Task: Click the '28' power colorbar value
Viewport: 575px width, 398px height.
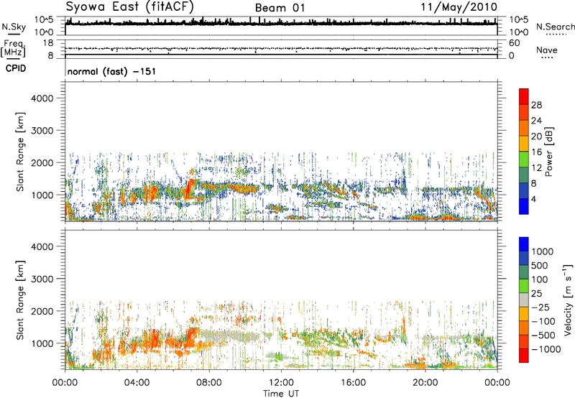Action: 536,105
